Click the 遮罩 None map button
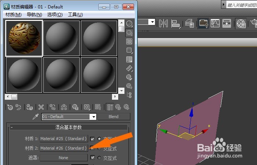Viewport: 257px width, 165px height. 64,158
